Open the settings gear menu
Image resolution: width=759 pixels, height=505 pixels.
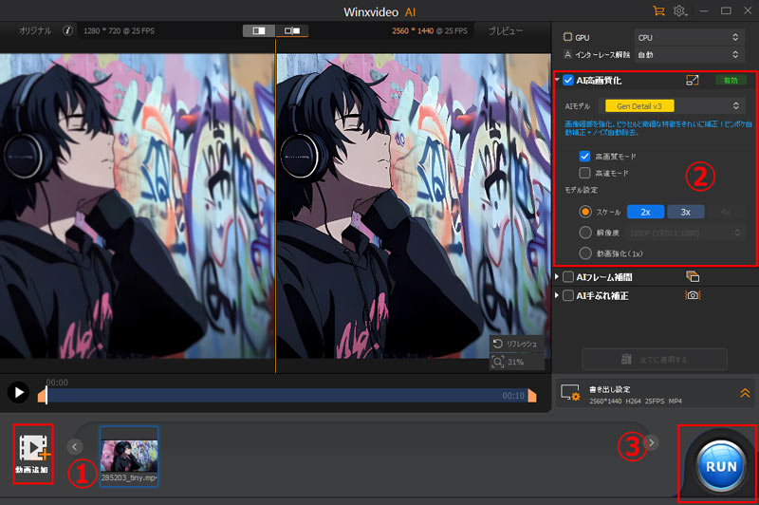pos(679,10)
